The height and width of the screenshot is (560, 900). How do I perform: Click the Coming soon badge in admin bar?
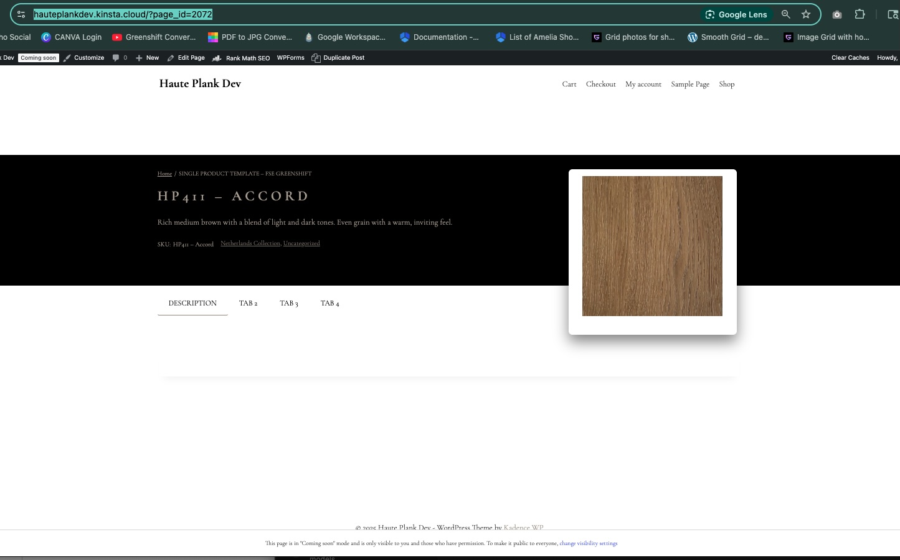(x=38, y=58)
